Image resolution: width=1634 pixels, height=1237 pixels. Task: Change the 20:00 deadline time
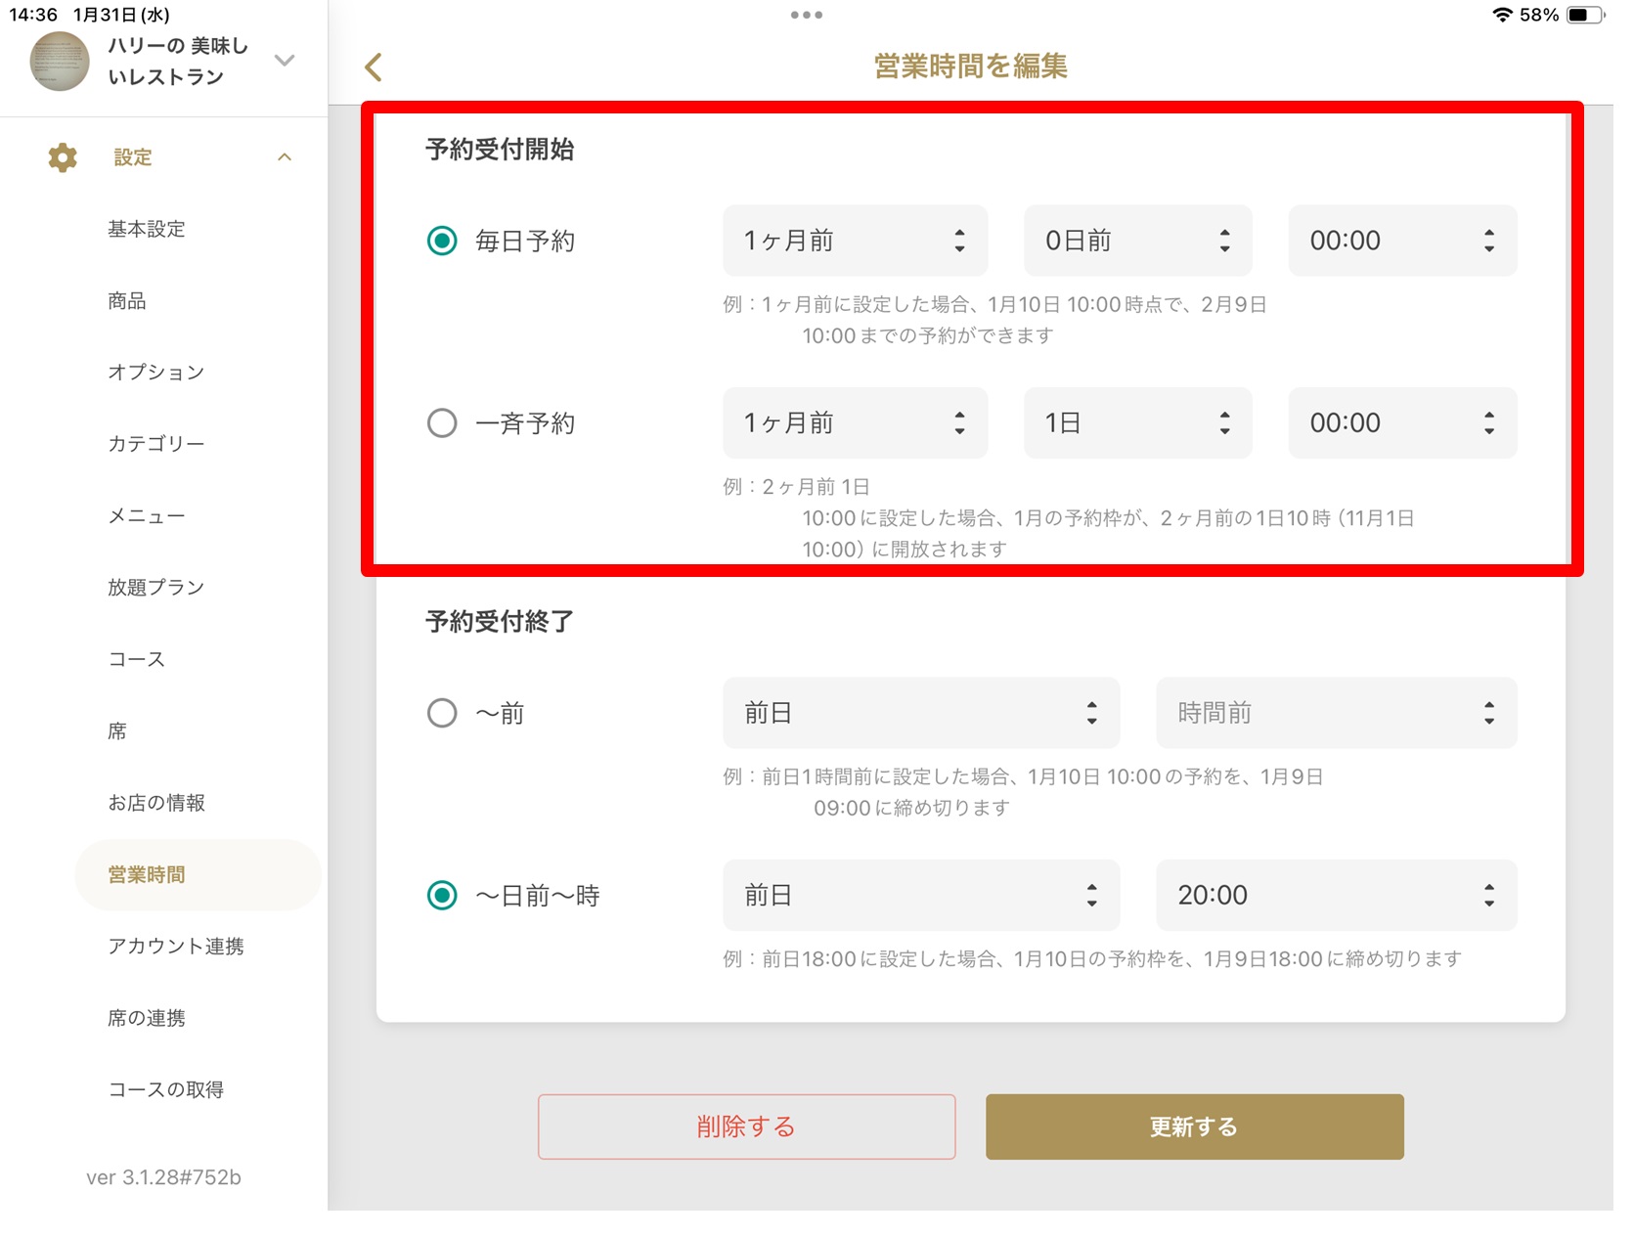pyautogui.click(x=1335, y=895)
